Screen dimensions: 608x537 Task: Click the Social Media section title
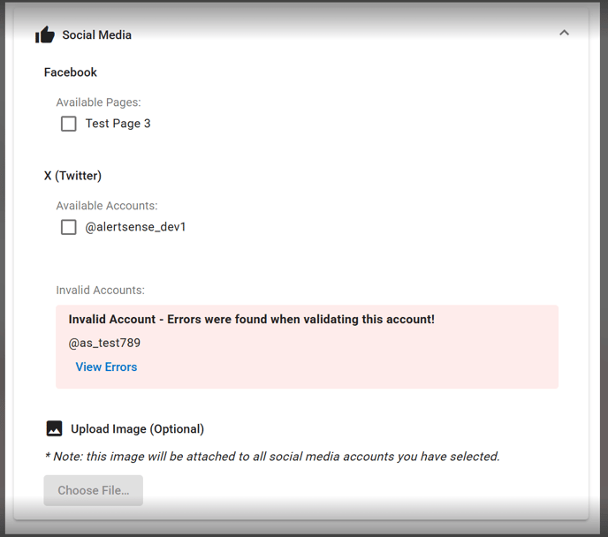[97, 34]
